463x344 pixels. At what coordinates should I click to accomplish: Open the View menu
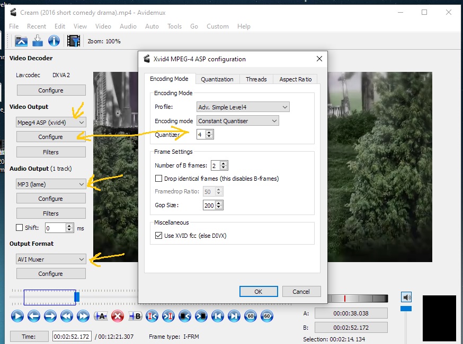(81, 26)
